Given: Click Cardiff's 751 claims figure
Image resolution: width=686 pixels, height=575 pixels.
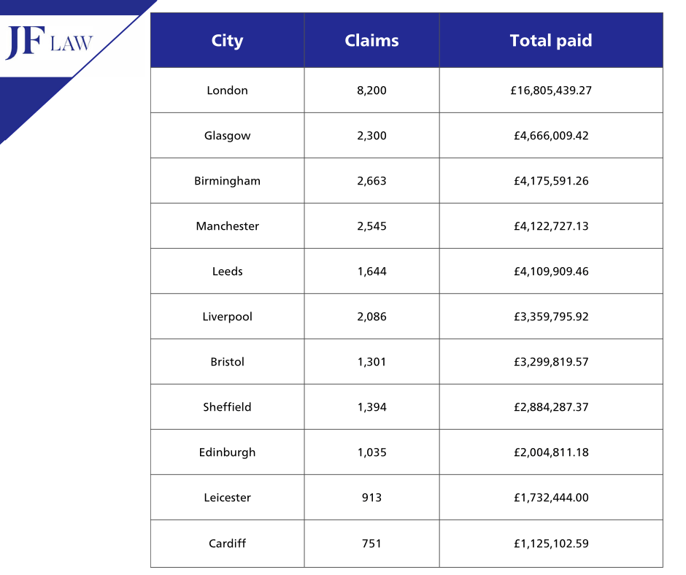Looking at the screenshot, I should pos(371,543).
